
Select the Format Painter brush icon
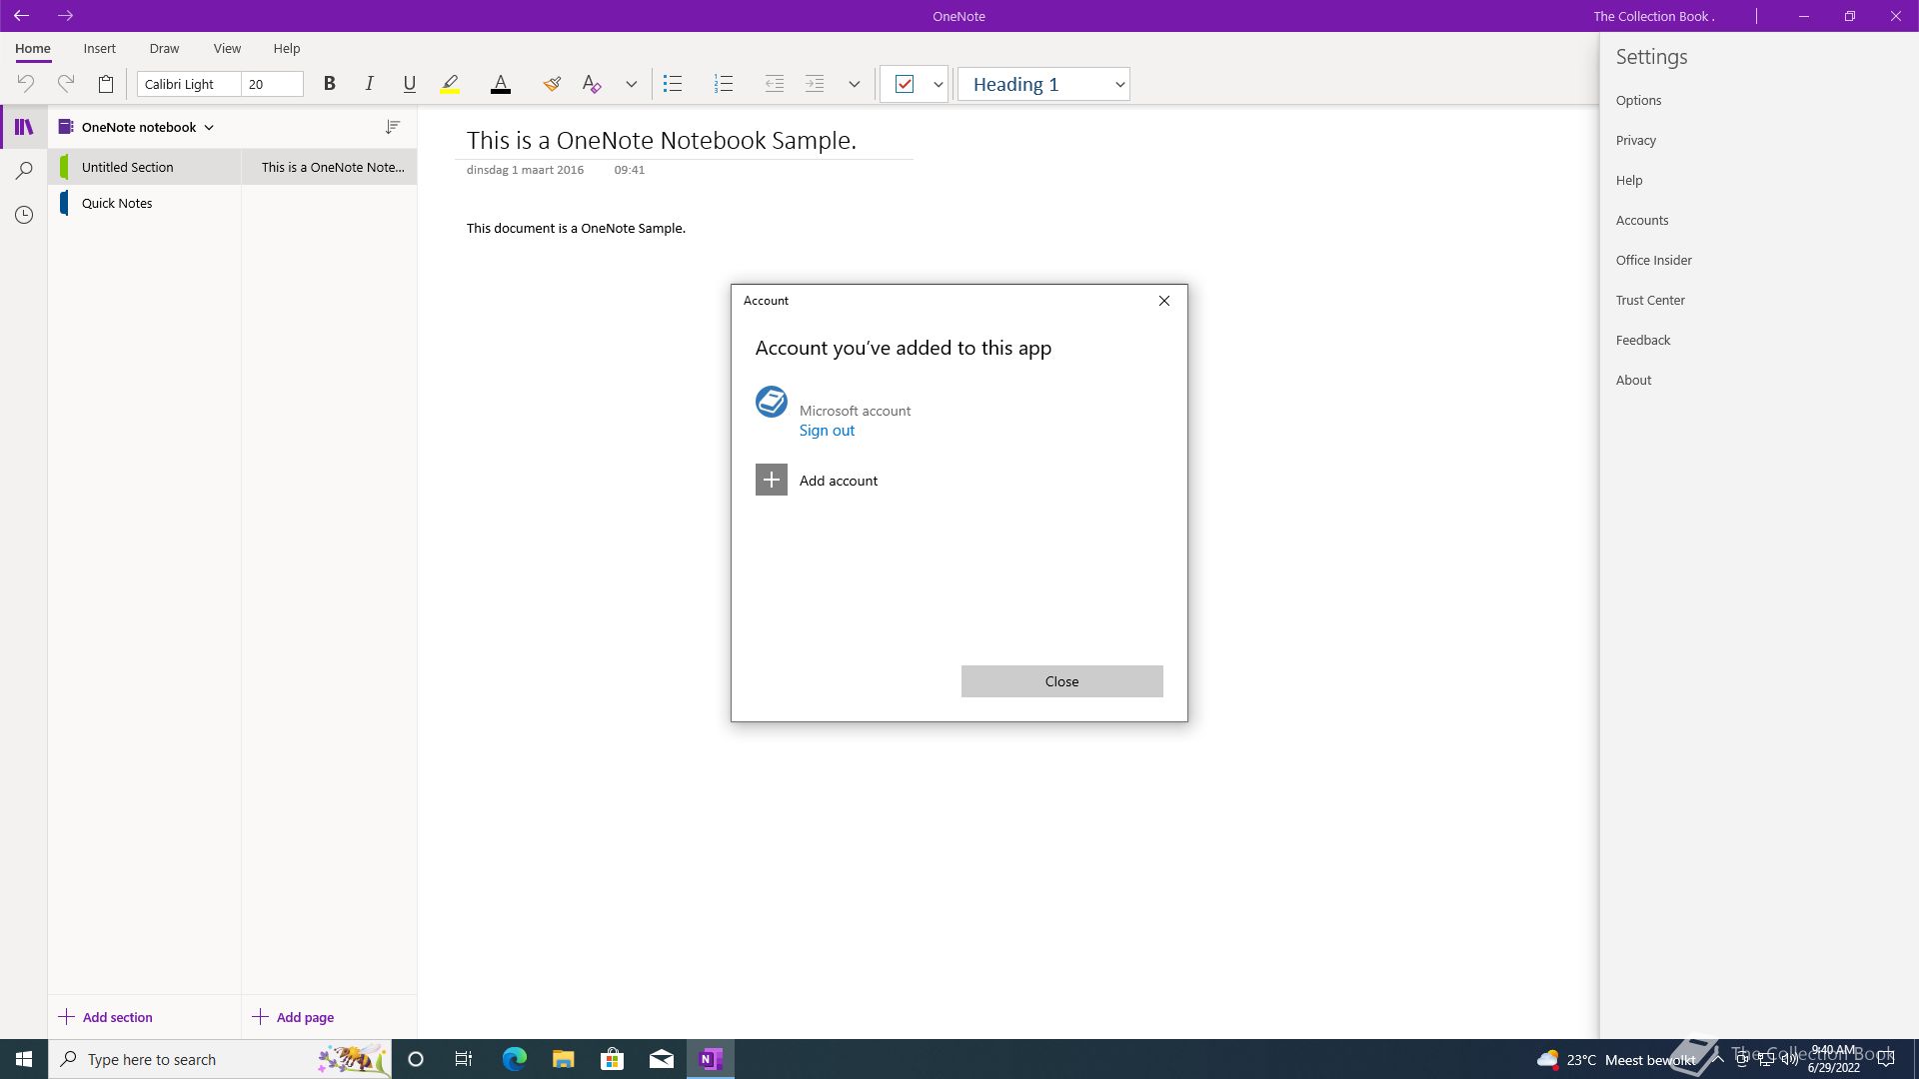coord(552,84)
